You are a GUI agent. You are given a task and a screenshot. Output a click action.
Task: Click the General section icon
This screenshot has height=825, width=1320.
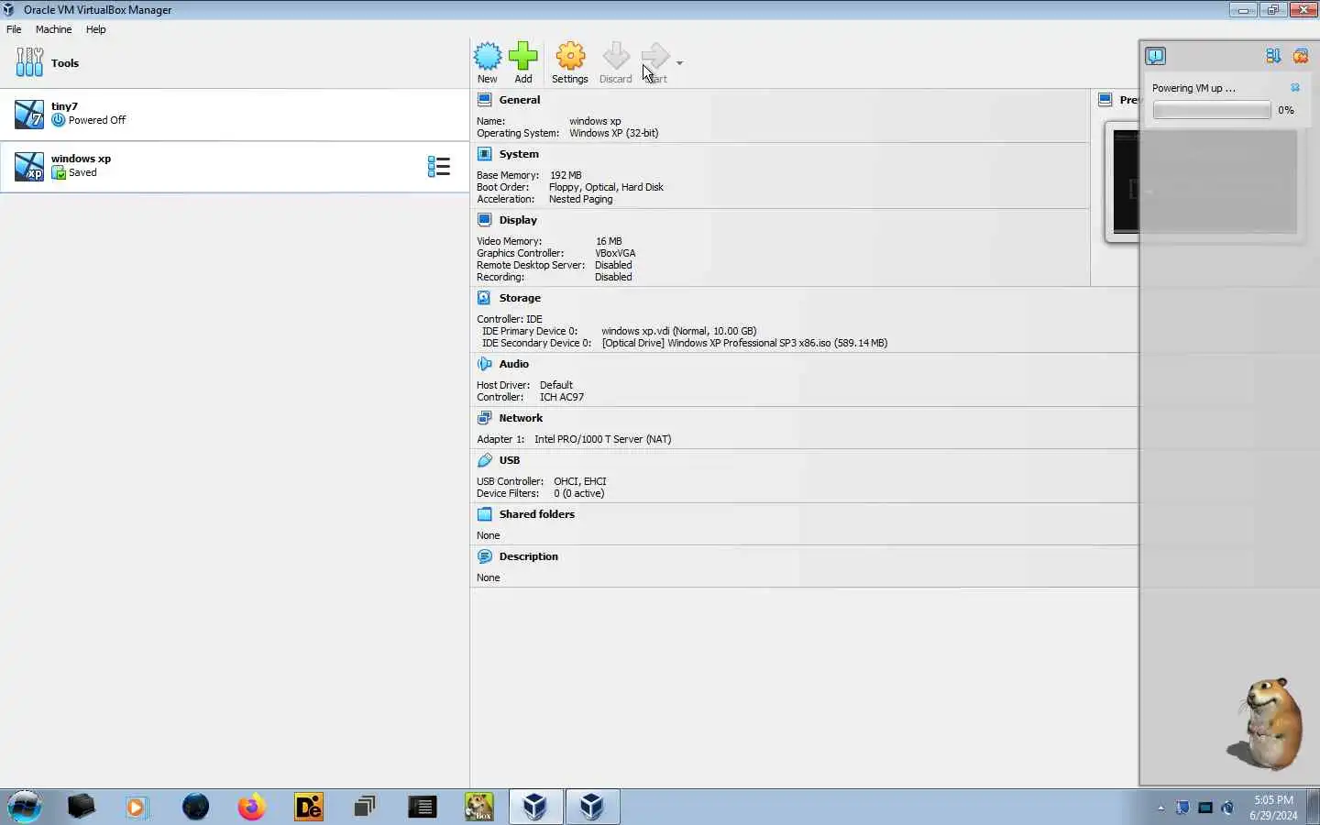pos(484,100)
